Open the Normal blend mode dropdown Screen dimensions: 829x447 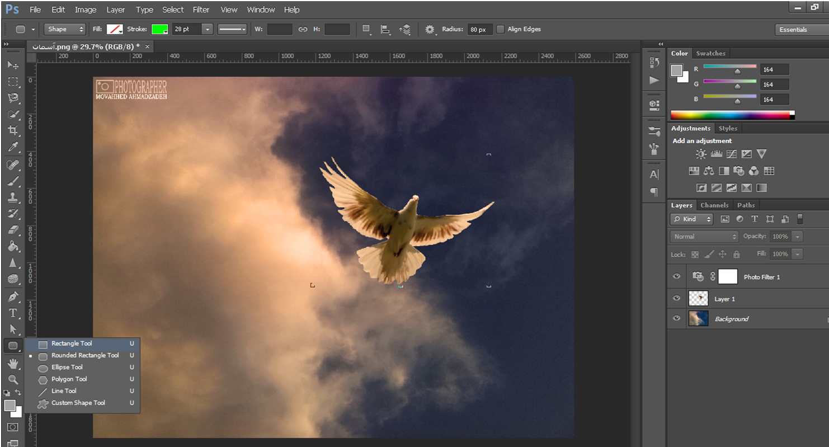(704, 237)
